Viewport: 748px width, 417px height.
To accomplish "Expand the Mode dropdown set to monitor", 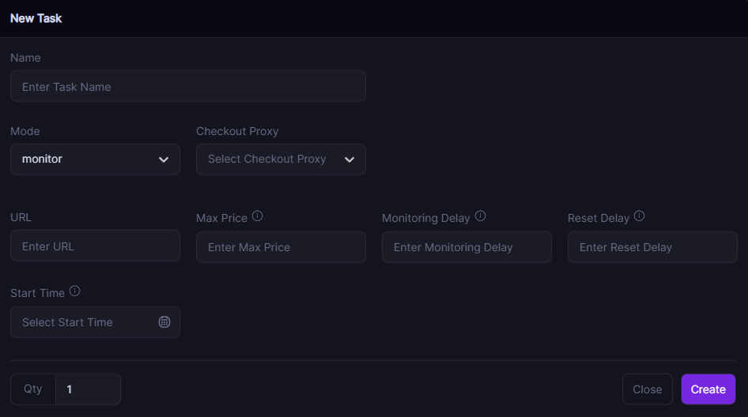I will click(95, 159).
